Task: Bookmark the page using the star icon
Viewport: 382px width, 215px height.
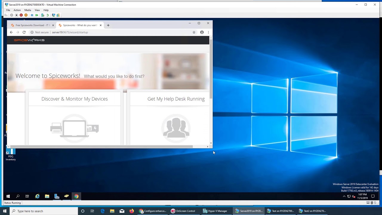Action: click(194, 32)
